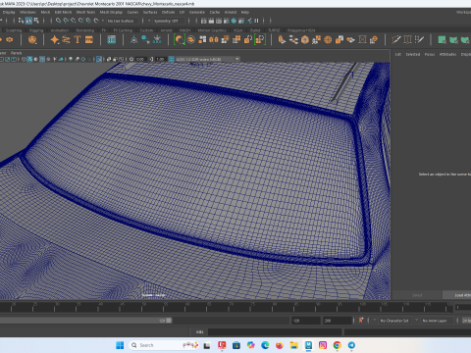471x353 pixels.
Task: Open the Help menu
Action: [x=245, y=12]
